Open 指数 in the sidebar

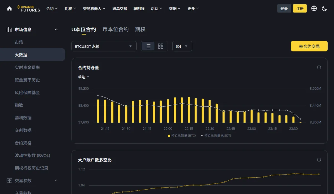(19, 105)
